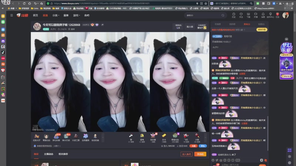Open the user avatar profile menu
The height and width of the screenshot is (166, 296).
point(285,15)
